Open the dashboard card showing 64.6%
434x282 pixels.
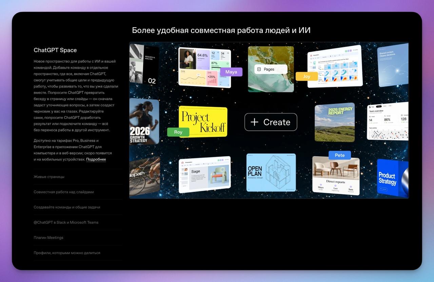[x=205, y=68]
